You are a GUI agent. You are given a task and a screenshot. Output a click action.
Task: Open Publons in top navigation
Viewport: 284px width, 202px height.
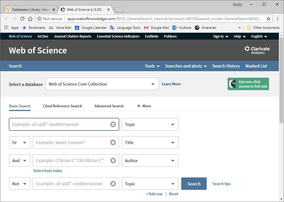[x=170, y=36]
